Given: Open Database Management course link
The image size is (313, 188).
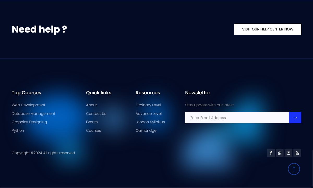Looking at the screenshot, I should click(33, 114).
